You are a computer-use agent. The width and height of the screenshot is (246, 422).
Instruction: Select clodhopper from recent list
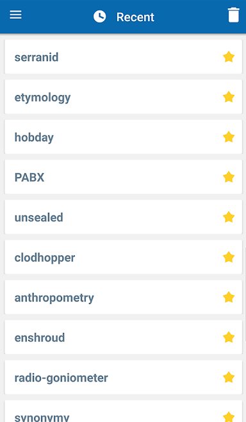(124, 257)
